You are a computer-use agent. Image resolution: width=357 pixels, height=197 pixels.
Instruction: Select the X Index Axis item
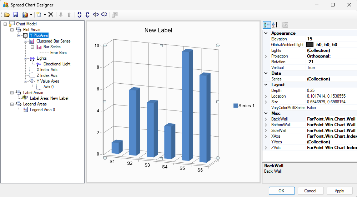click(47, 70)
